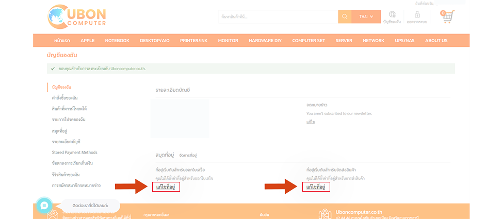Click the My Account (บัญชีของฉัน) header icon

click(392, 15)
